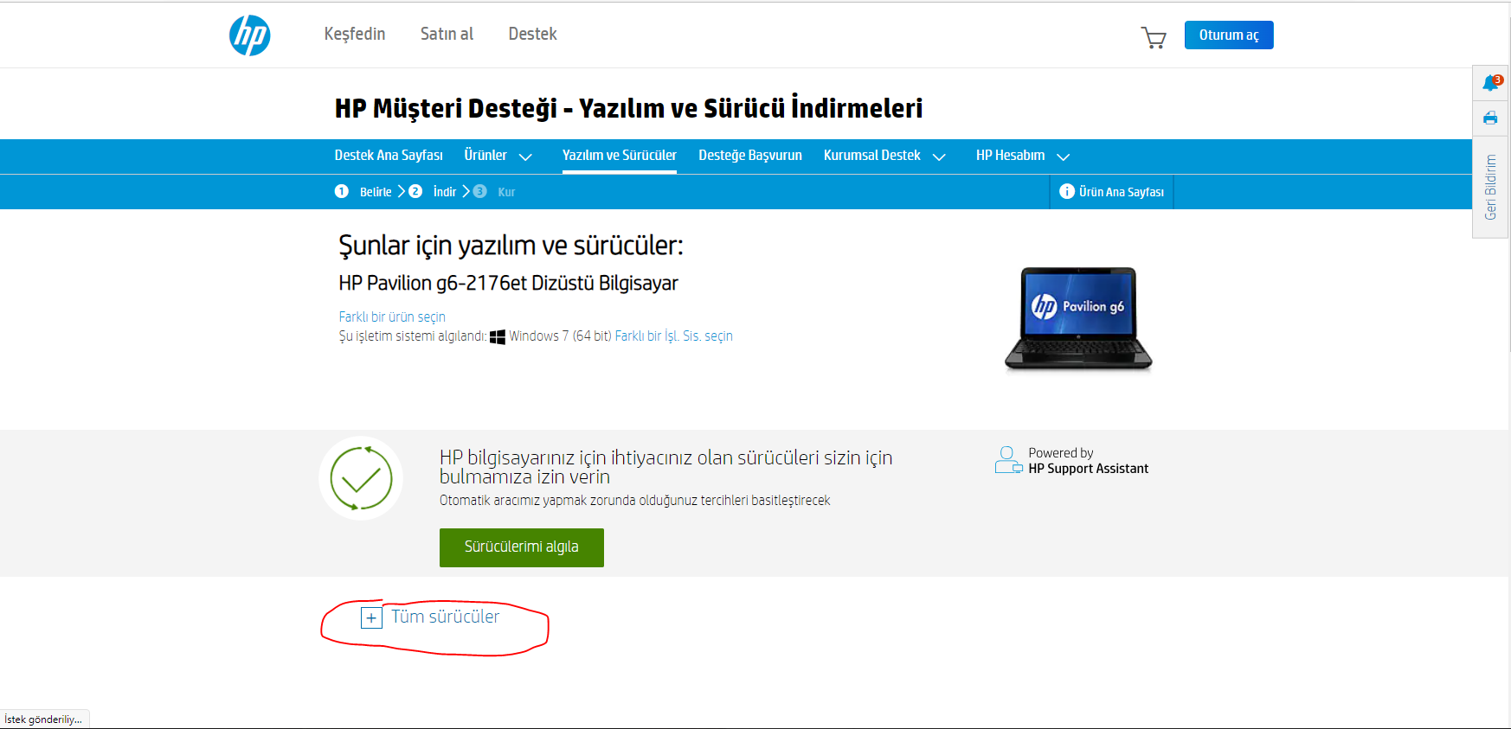Click Farklı bir İşl. Sis. seçin link
Screen dimensions: 1511x729
674,336
